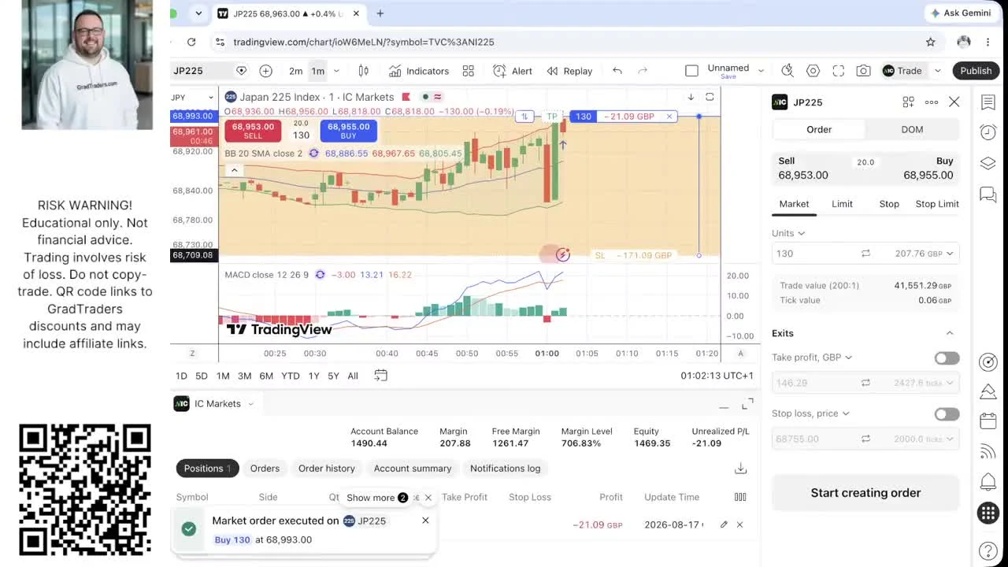Image resolution: width=1008 pixels, height=567 pixels.
Task: Enter fullscreen chart mode
Action: (839, 71)
